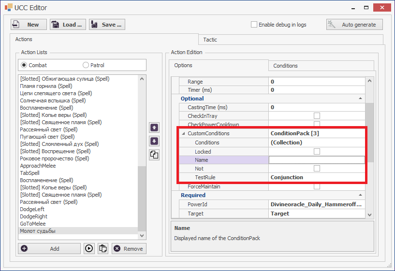Toggle the CheckInTray checkbox
Screen dimensions: 395x271
click(317, 116)
